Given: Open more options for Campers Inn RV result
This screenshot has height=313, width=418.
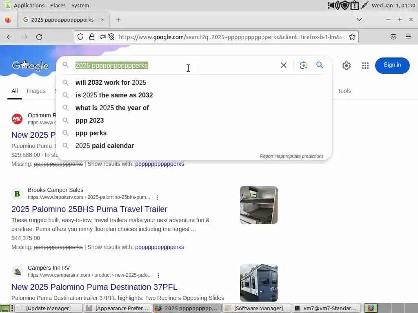Looking at the screenshot, I should (158, 275).
